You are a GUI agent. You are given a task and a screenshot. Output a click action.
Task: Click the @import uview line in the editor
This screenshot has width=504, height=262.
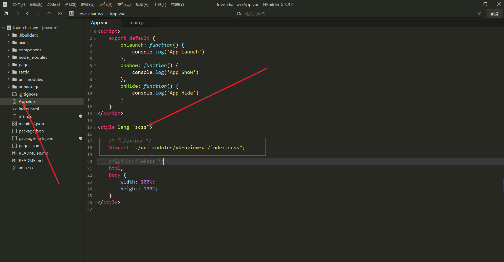(177, 148)
